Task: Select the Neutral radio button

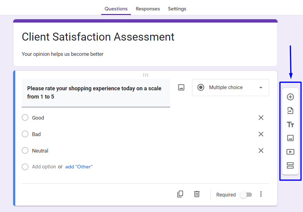Action: (25, 150)
